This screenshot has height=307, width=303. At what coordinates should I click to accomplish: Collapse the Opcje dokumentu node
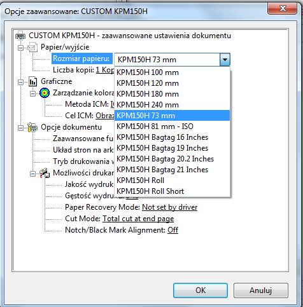(20, 128)
